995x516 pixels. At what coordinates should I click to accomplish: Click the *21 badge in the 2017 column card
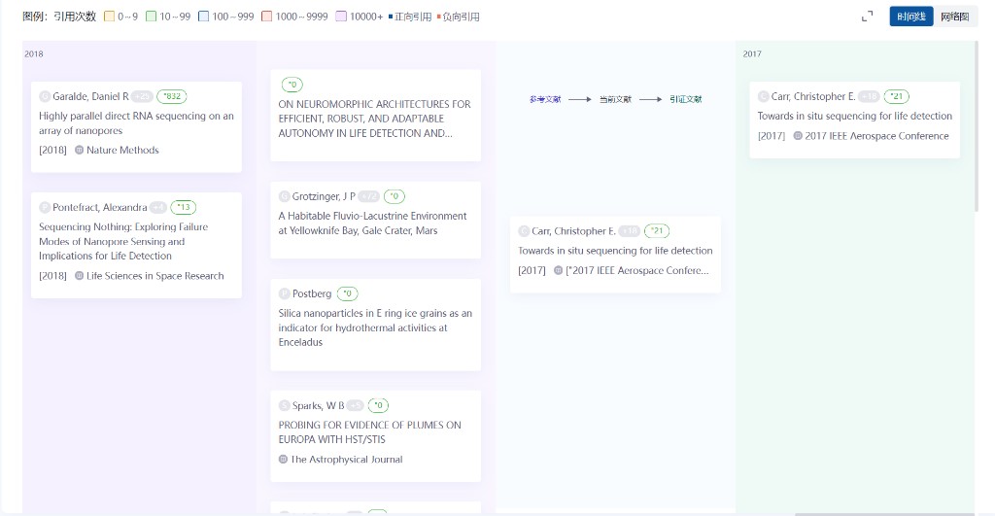897,96
